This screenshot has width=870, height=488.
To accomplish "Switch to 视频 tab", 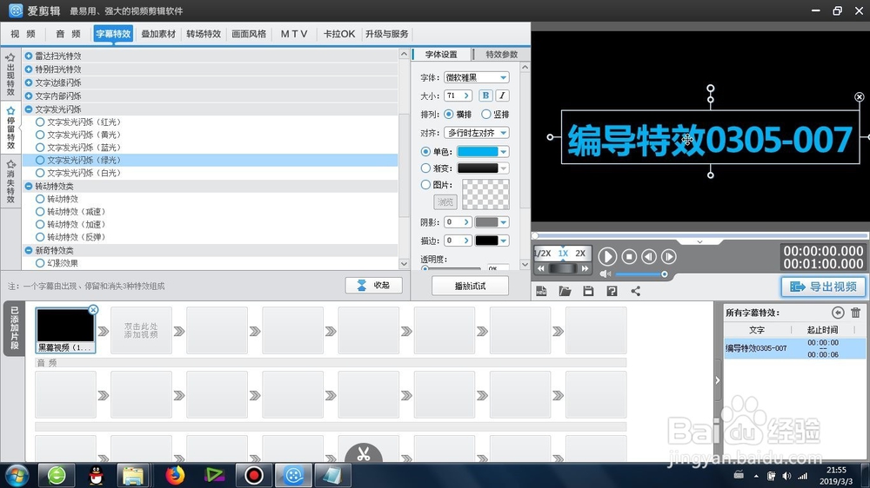I will 23,34.
